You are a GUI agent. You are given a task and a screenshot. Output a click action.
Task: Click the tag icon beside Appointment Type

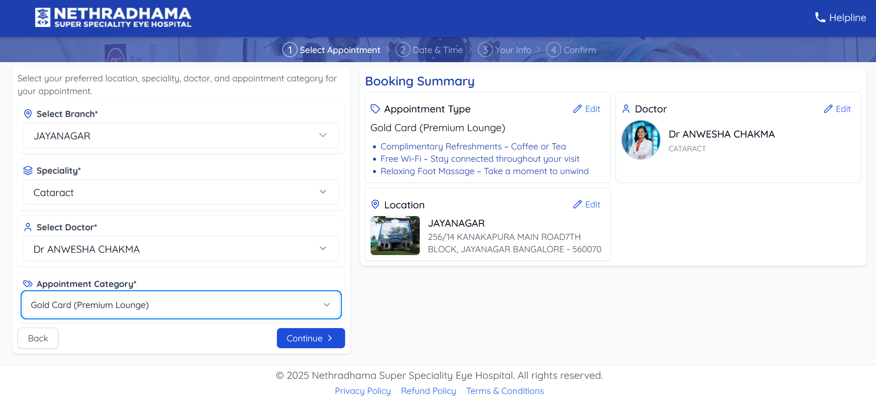click(375, 109)
